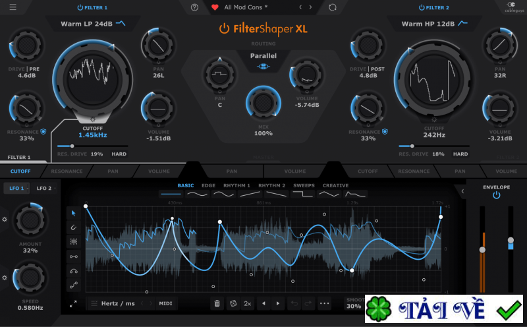
Task: Click the MIDI button
Action: (165, 303)
